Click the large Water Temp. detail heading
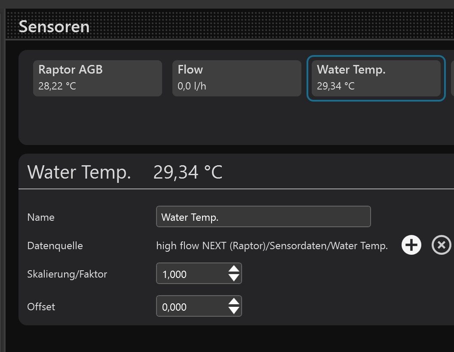This screenshot has width=454, height=352. 79,172
